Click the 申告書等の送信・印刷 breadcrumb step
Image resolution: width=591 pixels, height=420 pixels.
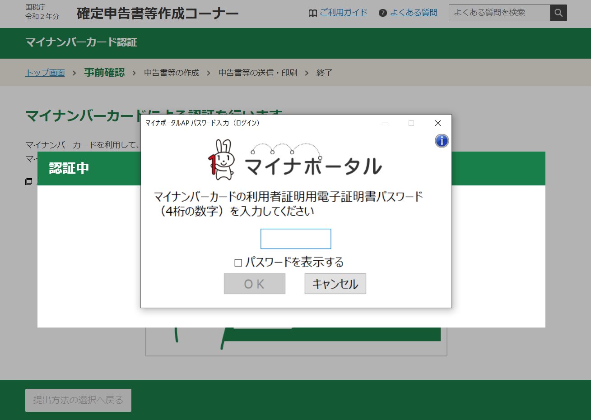[x=258, y=73]
